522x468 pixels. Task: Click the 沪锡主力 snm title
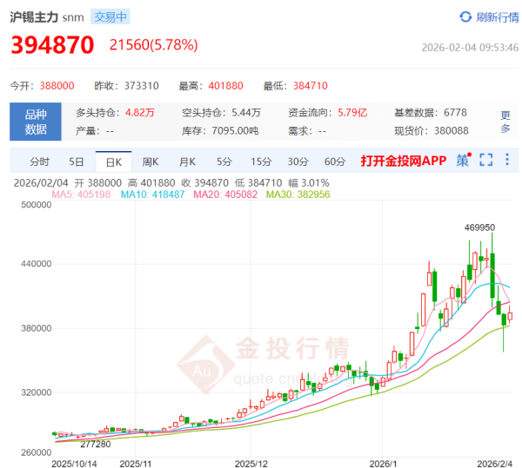pos(47,17)
